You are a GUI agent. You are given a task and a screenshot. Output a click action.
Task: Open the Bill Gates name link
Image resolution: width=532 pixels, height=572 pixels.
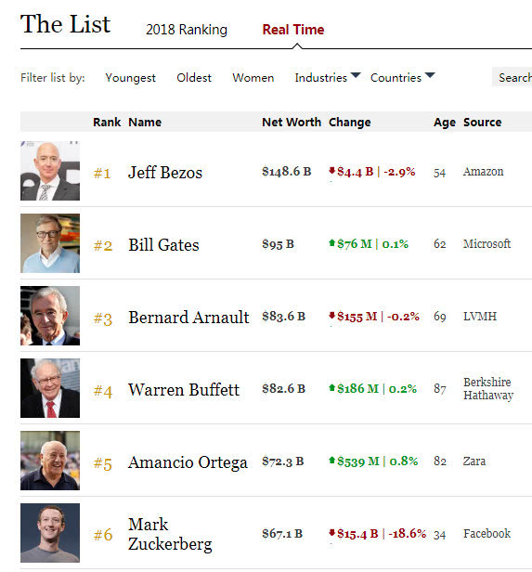(163, 245)
